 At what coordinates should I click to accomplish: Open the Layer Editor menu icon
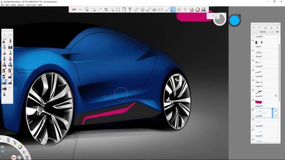tap(277, 28)
